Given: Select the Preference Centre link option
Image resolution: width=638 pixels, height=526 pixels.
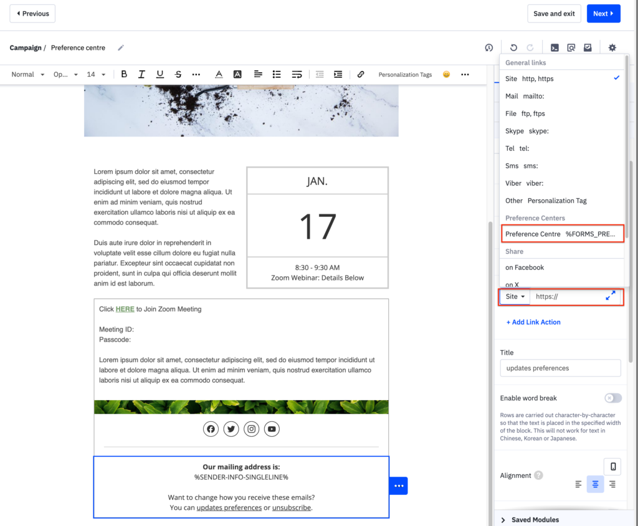Looking at the screenshot, I should [x=563, y=234].
